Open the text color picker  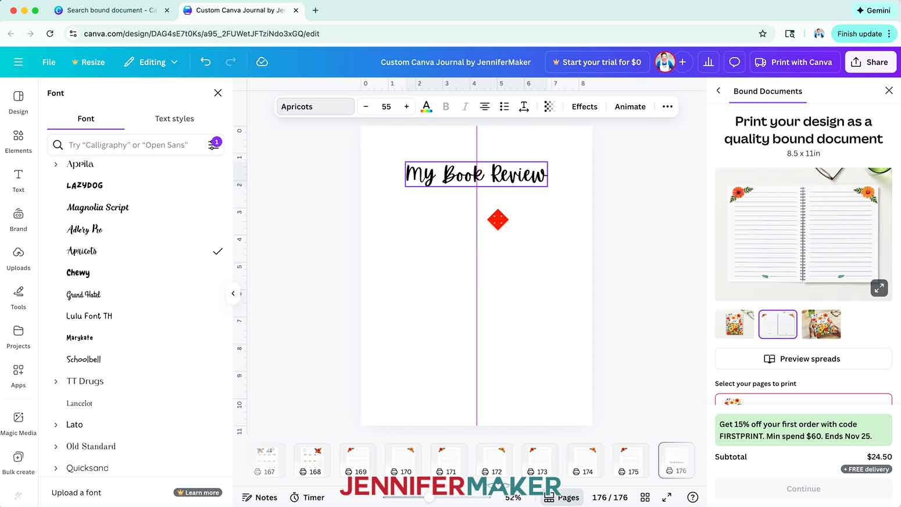pos(426,106)
